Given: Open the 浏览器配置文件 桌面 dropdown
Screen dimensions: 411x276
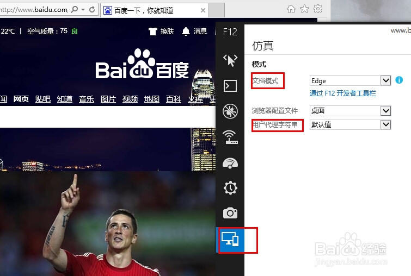Looking at the screenshot, I should pyautogui.click(x=350, y=111).
